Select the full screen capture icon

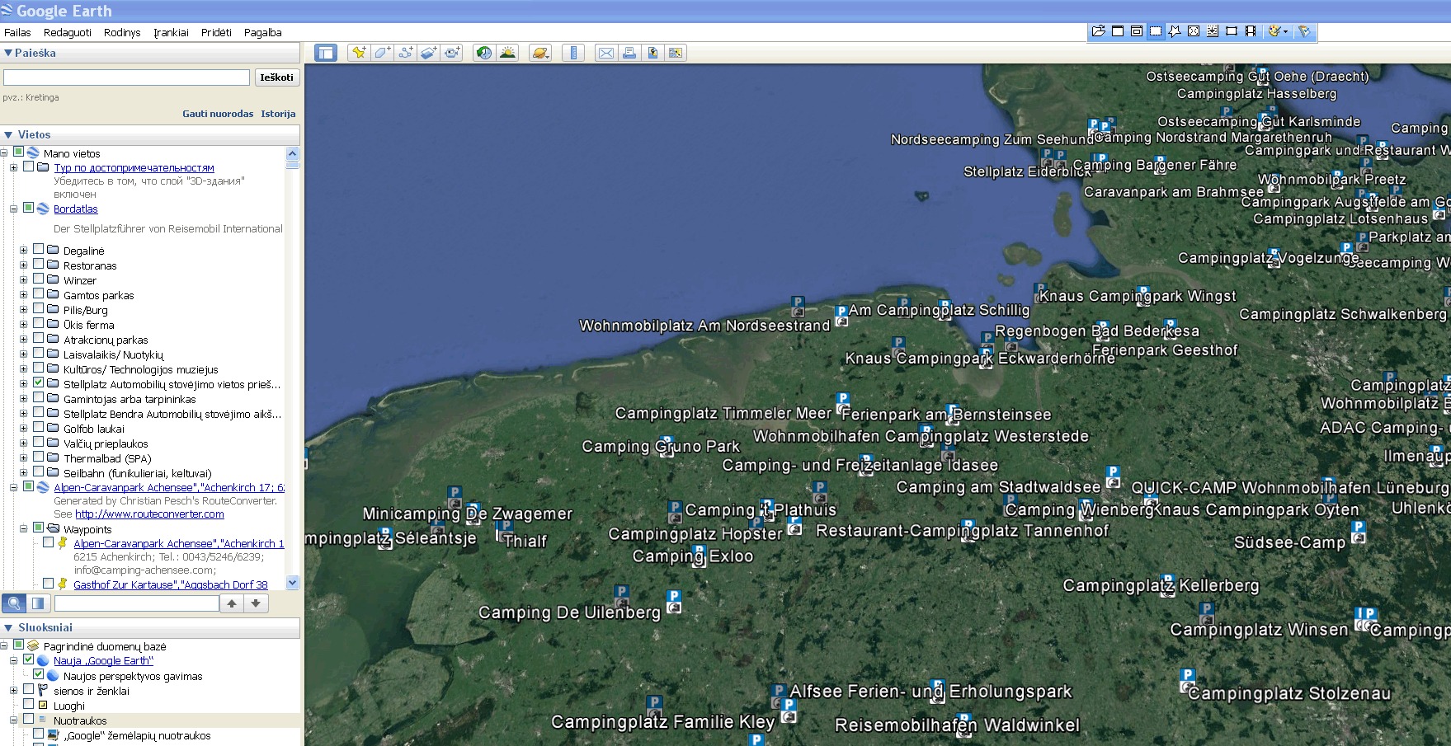(1194, 31)
